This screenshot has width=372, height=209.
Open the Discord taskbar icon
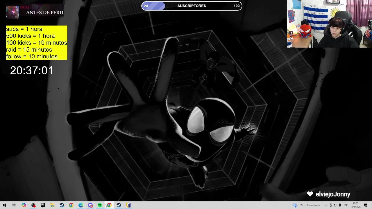90,205
